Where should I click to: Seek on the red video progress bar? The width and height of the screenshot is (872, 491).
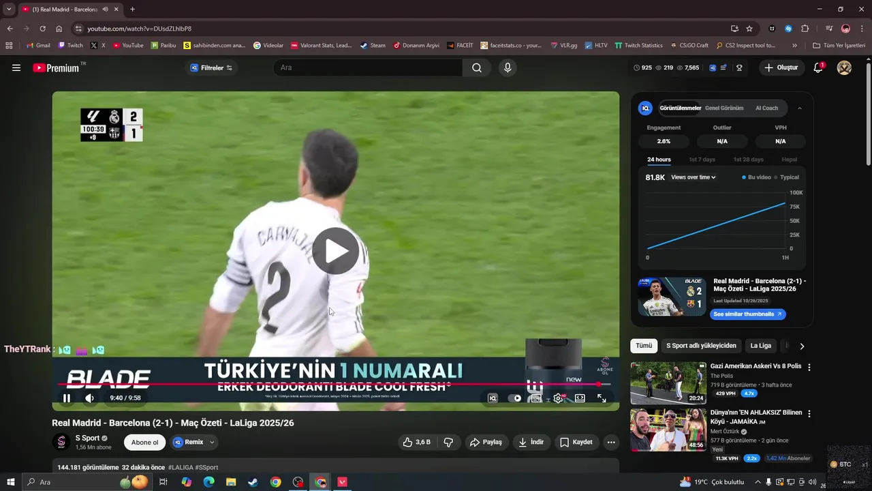[x=336, y=385]
